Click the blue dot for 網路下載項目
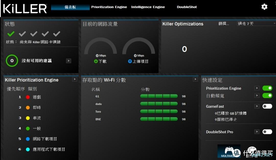Viewport: 276px width, 160px height. click(x=28, y=139)
